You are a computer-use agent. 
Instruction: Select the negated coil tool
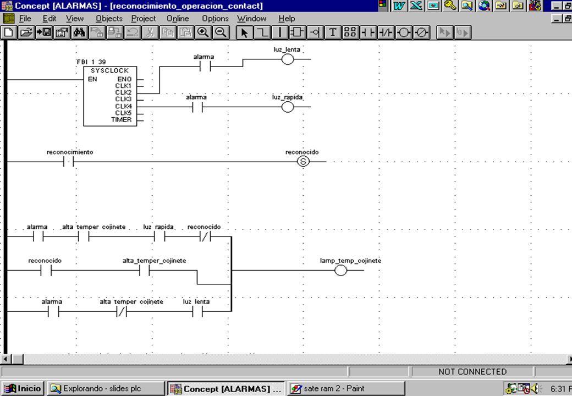coord(421,32)
